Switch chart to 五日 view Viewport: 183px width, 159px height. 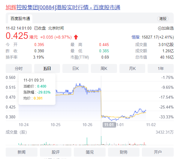coord(47,68)
